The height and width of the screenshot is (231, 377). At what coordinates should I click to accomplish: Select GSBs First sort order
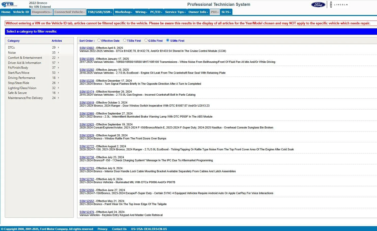point(146,40)
